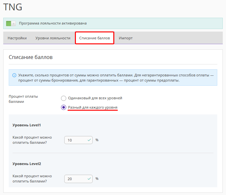Click the checkmark icon in Level1 field

[89, 140]
